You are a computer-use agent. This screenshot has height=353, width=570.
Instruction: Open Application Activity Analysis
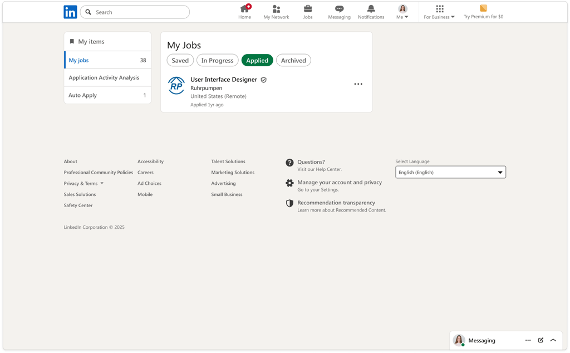point(107,78)
